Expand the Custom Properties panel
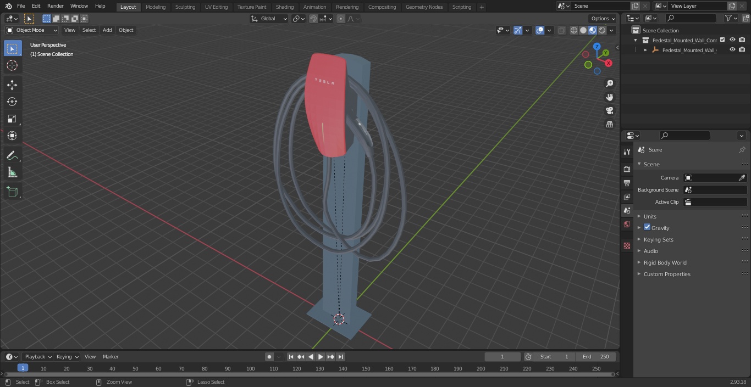The image size is (751, 387). tap(666, 274)
